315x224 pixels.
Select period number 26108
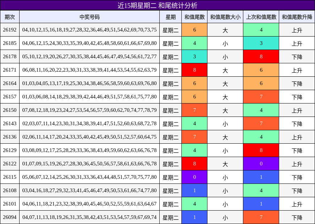(10, 190)
